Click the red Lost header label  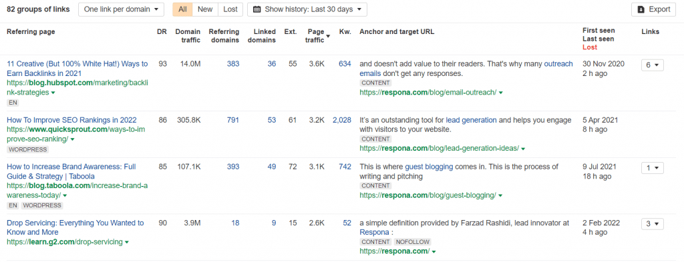tap(590, 47)
